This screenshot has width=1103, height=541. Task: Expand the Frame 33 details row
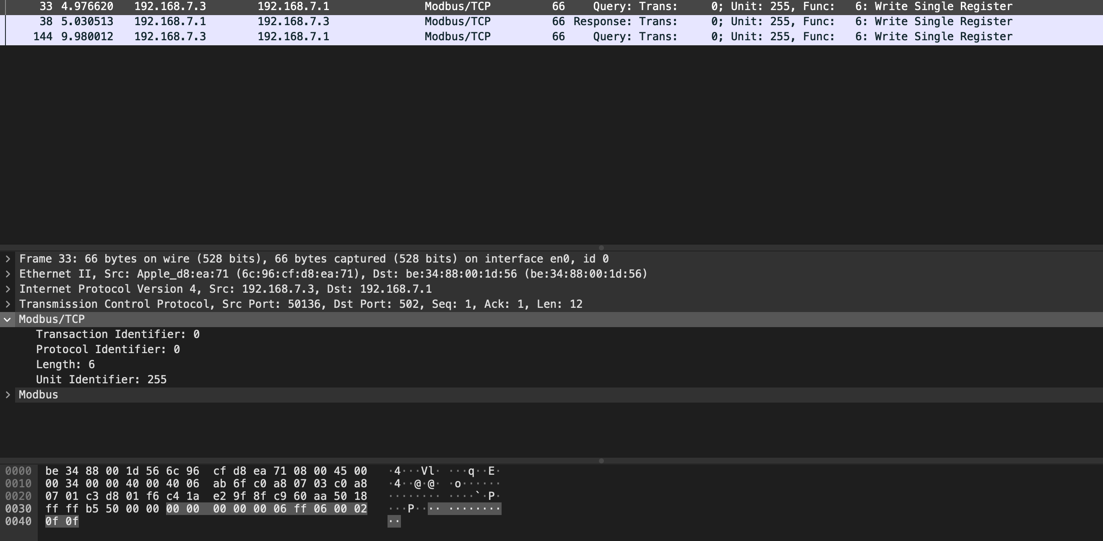pos(8,259)
